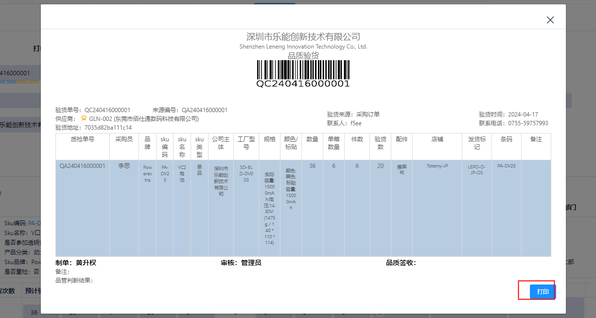Viewport: 596px width, 318px height.
Task: Close the quality inspection print dialog
Action: [550, 20]
